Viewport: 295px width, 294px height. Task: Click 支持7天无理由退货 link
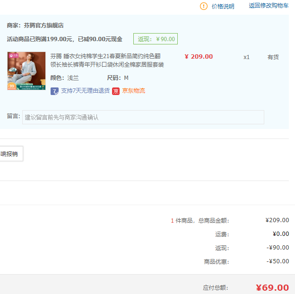(x=86, y=91)
